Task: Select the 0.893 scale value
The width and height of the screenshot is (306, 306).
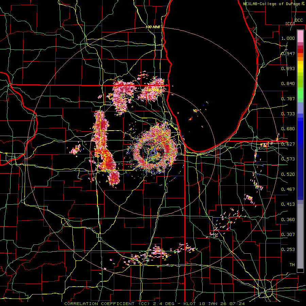Action: pyautogui.click(x=288, y=68)
